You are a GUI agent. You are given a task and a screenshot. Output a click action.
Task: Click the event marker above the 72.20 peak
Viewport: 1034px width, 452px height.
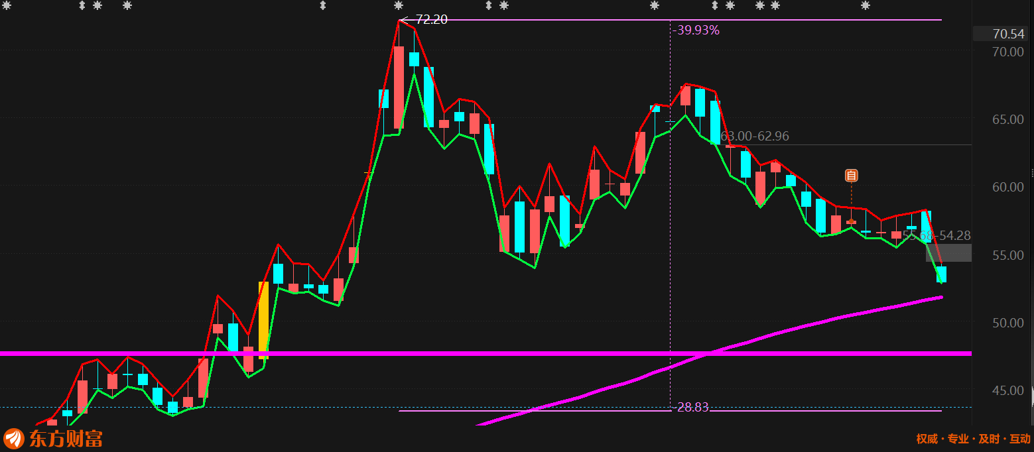coord(399,5)
